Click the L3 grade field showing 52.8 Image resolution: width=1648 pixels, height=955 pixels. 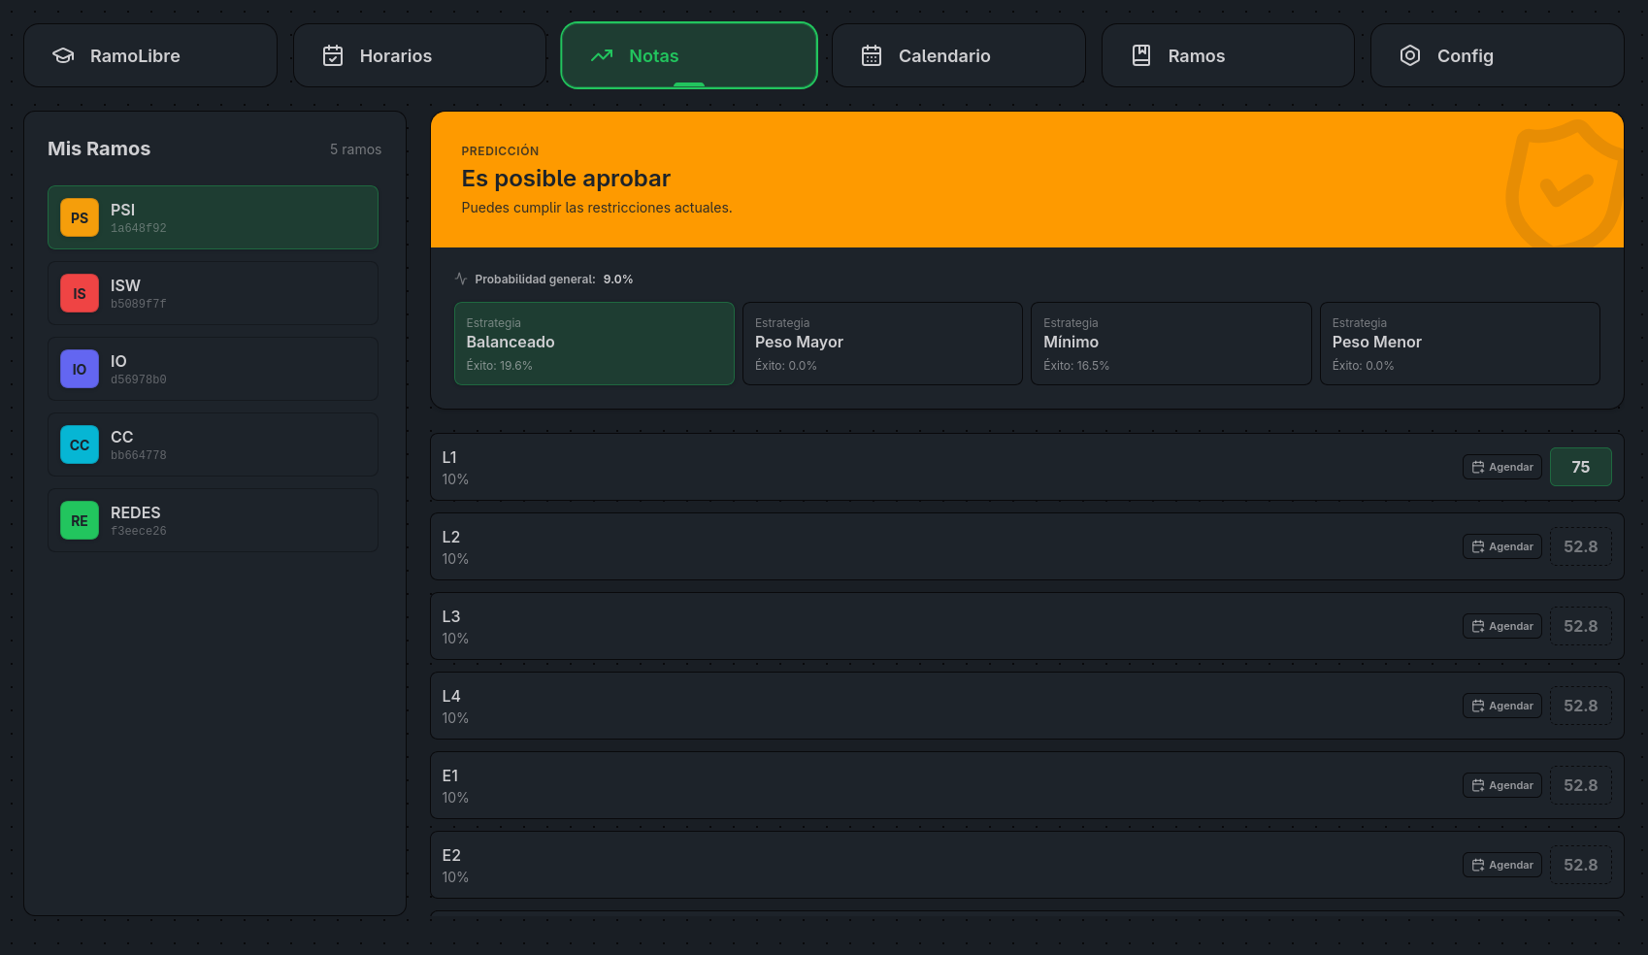1581,626
